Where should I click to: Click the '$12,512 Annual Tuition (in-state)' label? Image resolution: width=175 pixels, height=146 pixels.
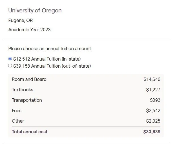[x=47, y=59]
